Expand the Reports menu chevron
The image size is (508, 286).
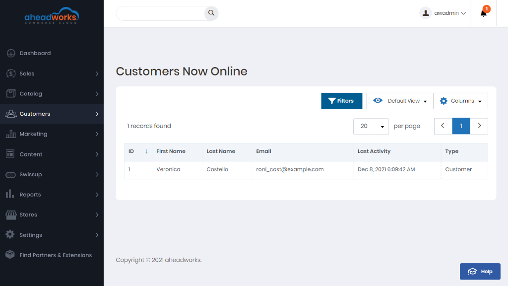pyautogui.click(x=97, y=195)
